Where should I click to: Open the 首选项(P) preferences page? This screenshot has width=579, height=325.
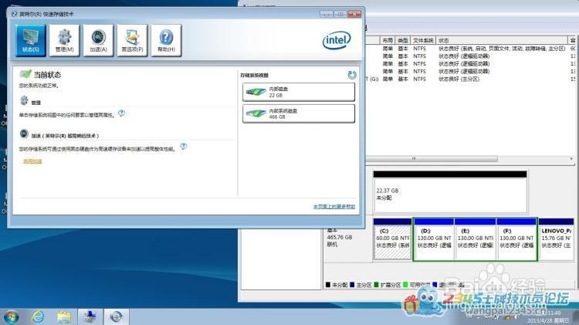[x=132, y=40]
